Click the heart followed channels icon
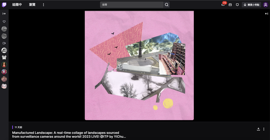 coord(4,22)
